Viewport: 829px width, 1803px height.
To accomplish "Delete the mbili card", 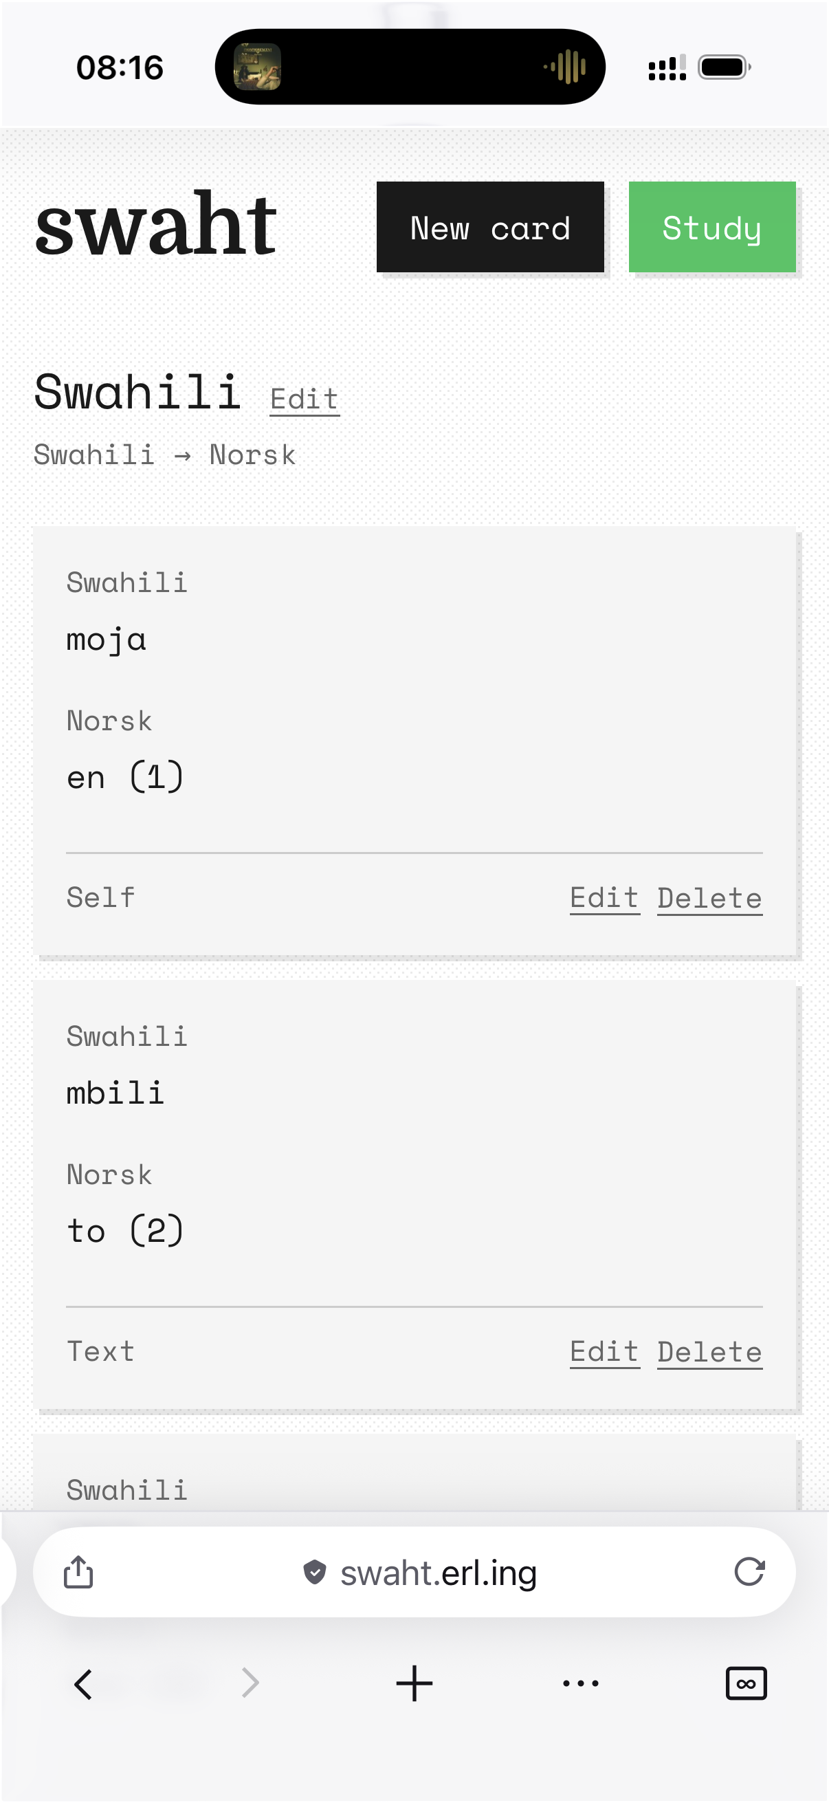I will [709, 1351].
